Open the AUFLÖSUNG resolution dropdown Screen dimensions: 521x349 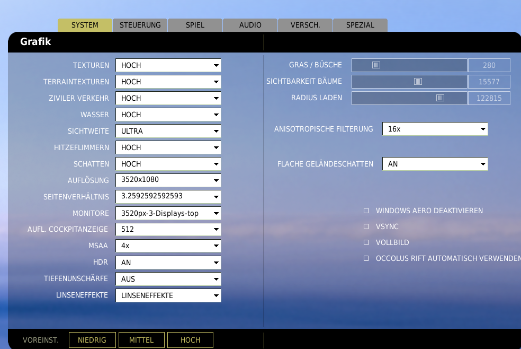pos(168,180)
